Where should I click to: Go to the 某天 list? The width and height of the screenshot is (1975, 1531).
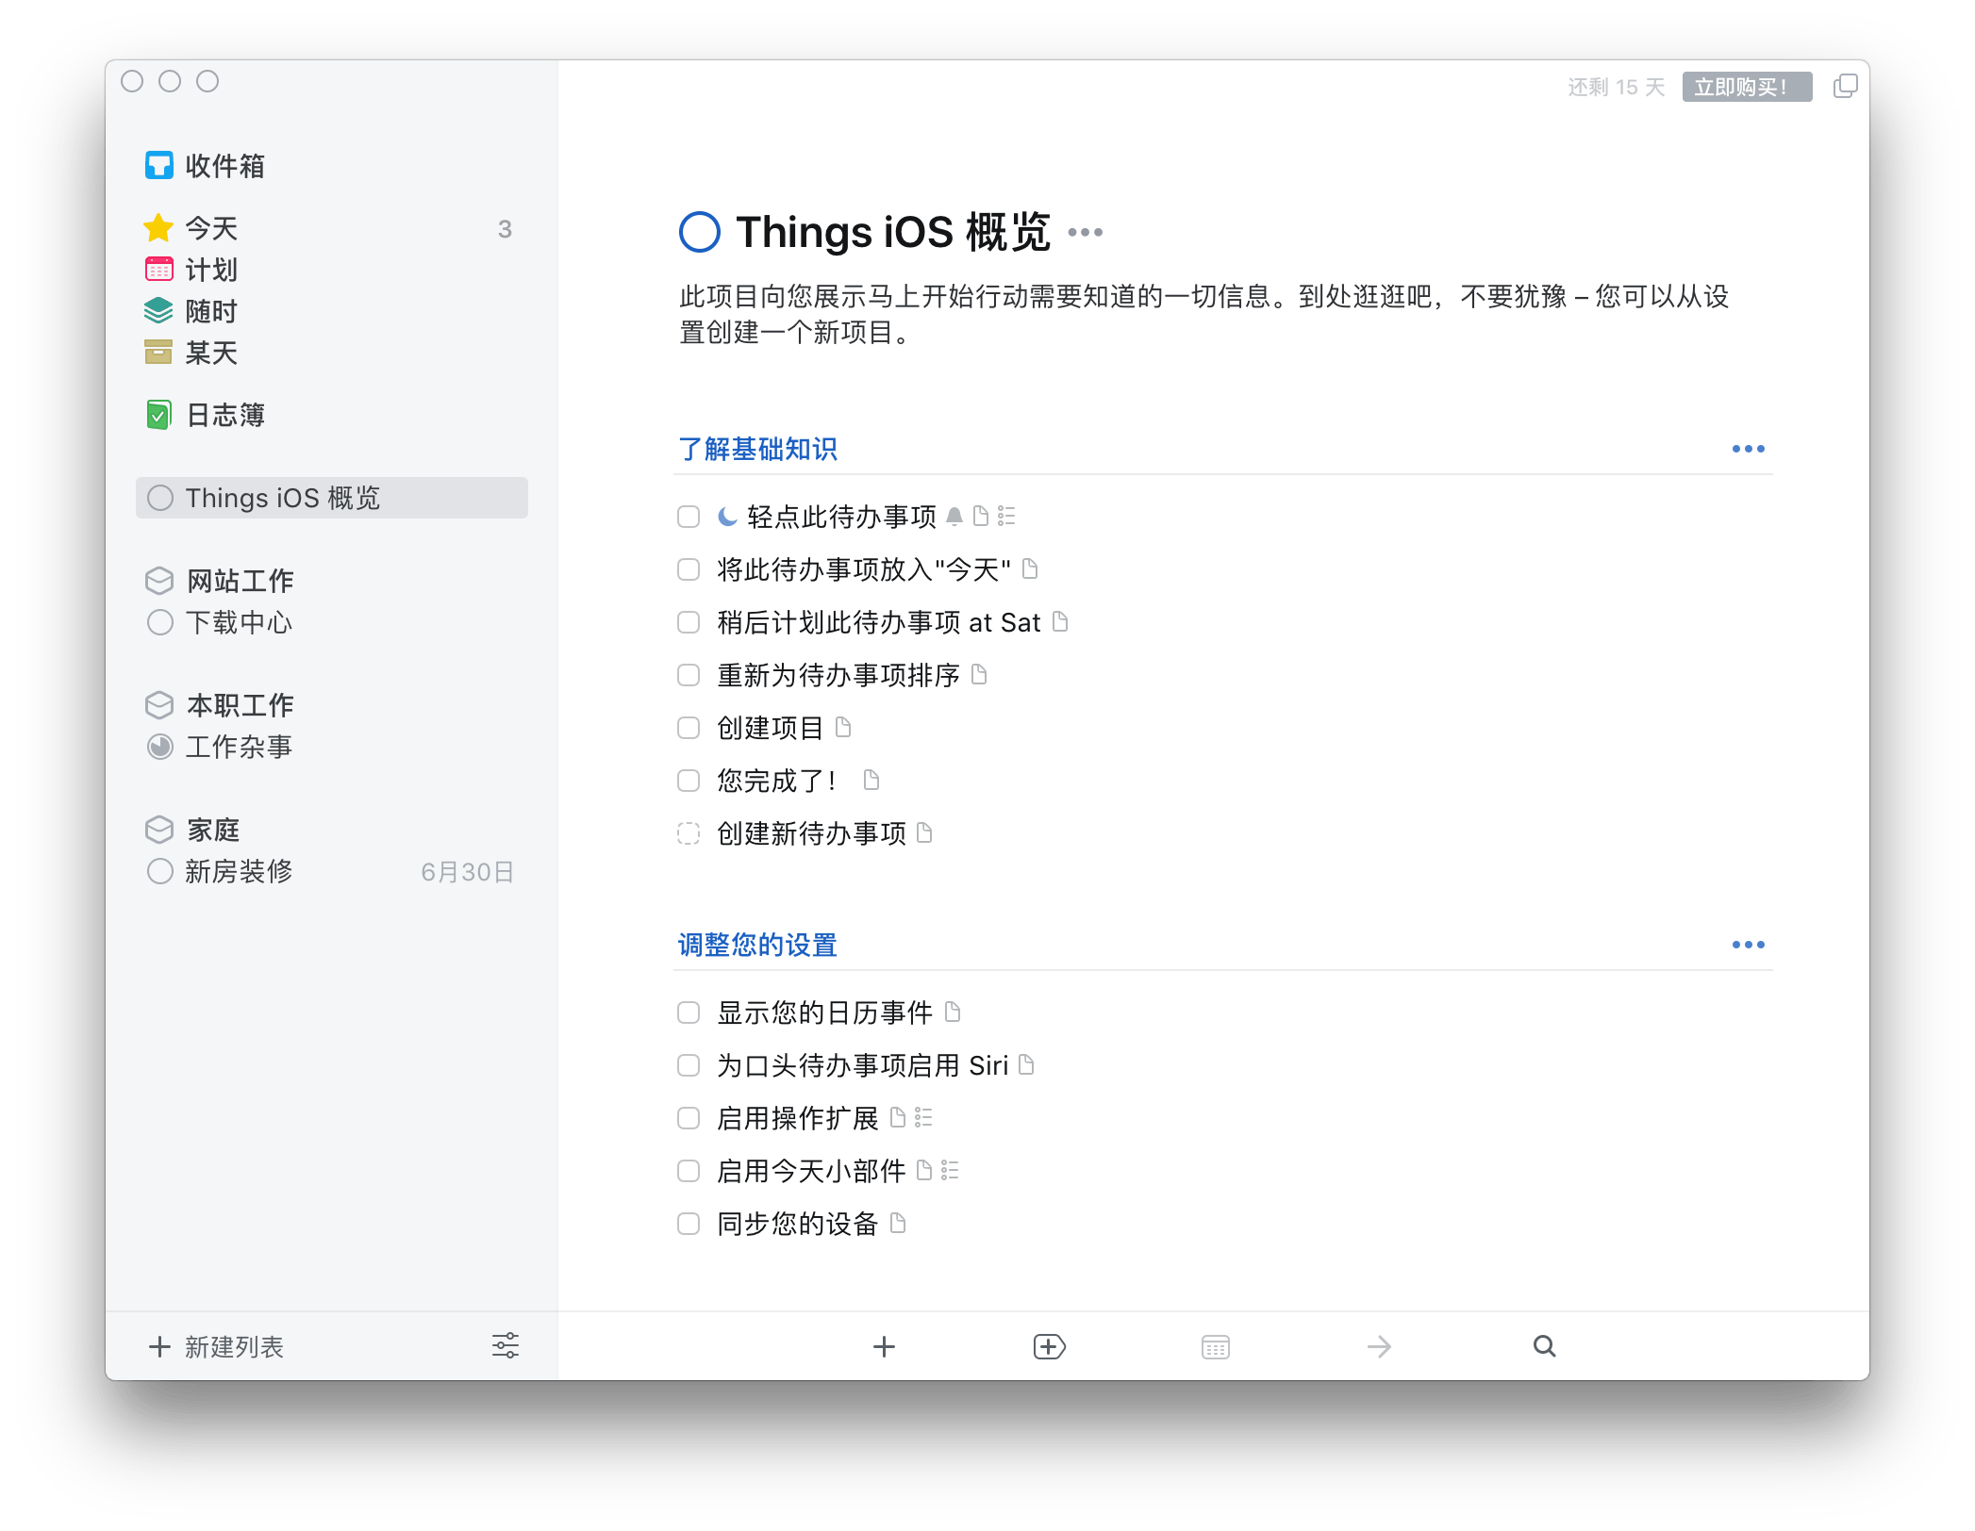coord(211,353)
